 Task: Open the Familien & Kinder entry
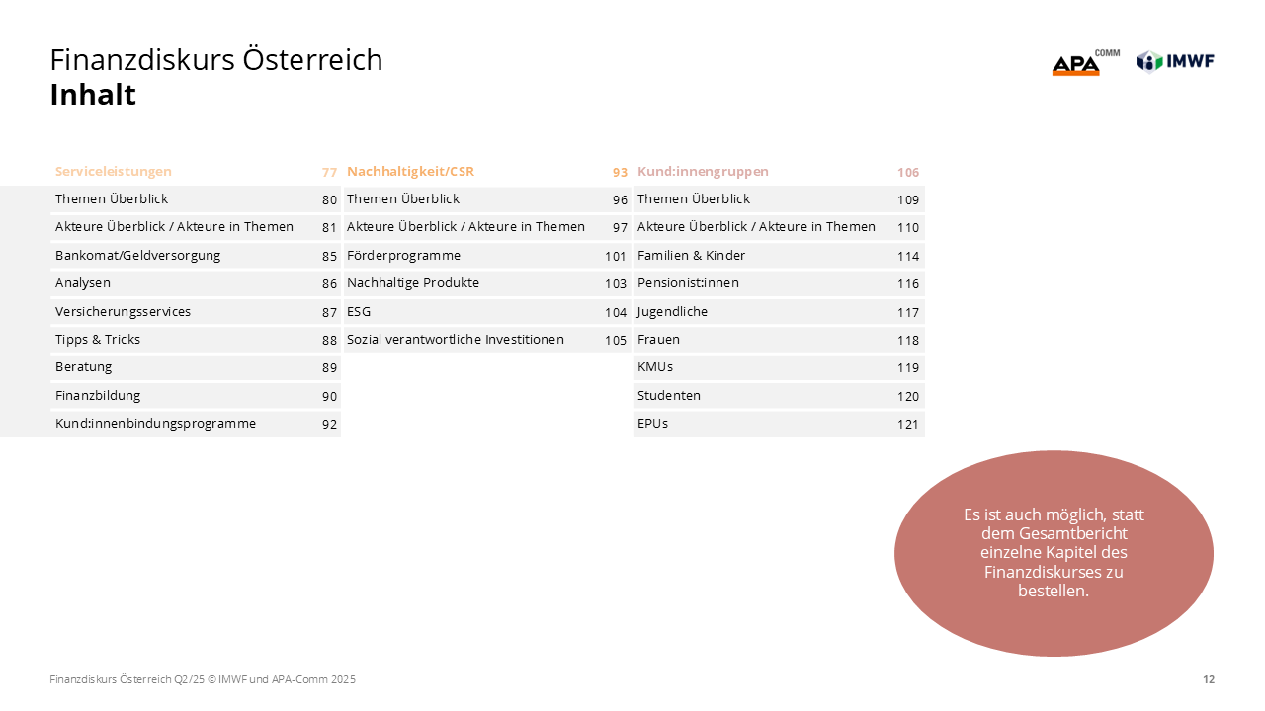(691, 255)
